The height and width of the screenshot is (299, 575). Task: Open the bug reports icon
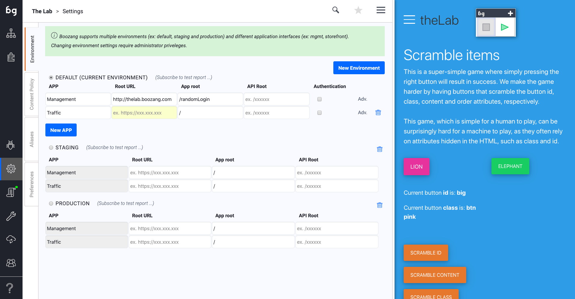[x=11, y=145]
